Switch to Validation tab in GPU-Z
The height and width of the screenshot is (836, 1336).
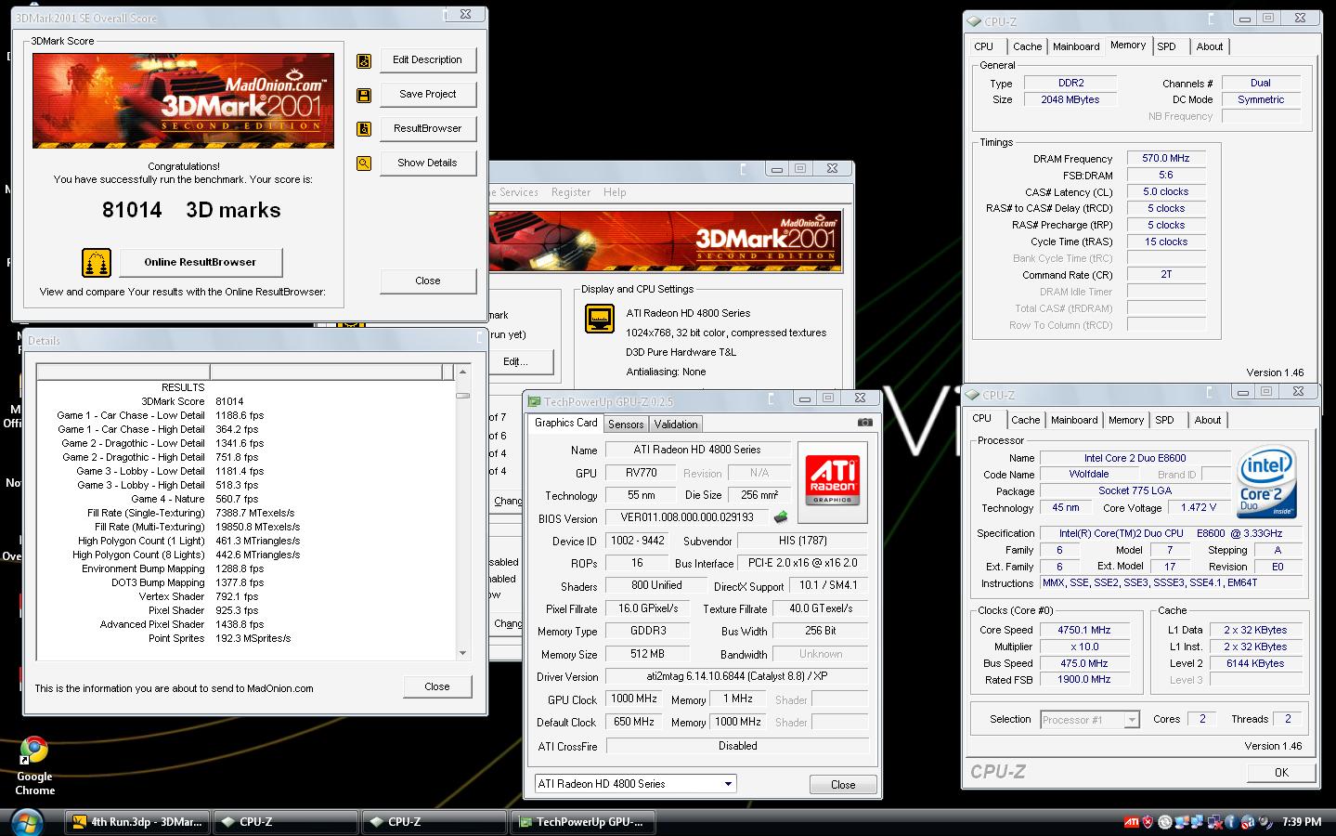pos(676,425)
